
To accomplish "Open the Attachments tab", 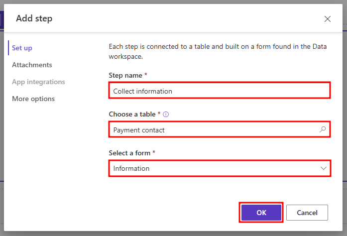I will 32,65.
